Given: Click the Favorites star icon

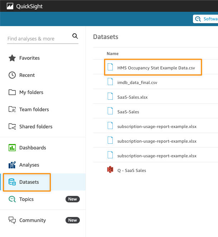Looking at the screenshot, I should [12, 58].
